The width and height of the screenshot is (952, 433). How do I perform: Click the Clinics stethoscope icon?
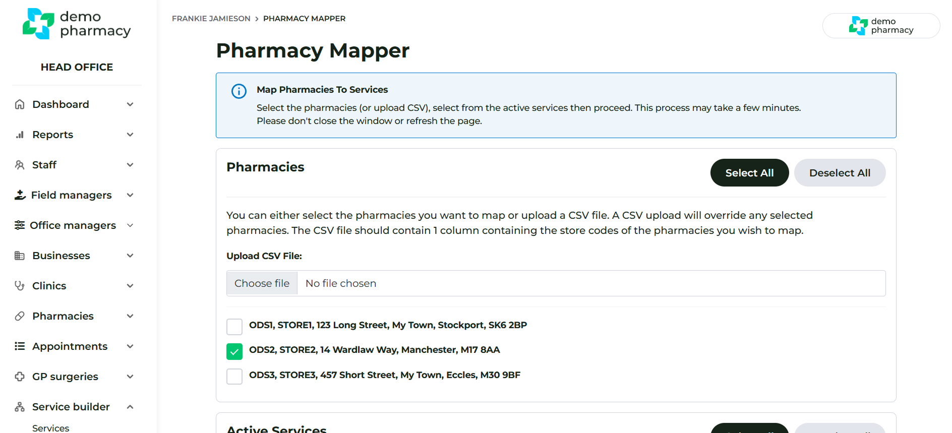click(20, 286)
